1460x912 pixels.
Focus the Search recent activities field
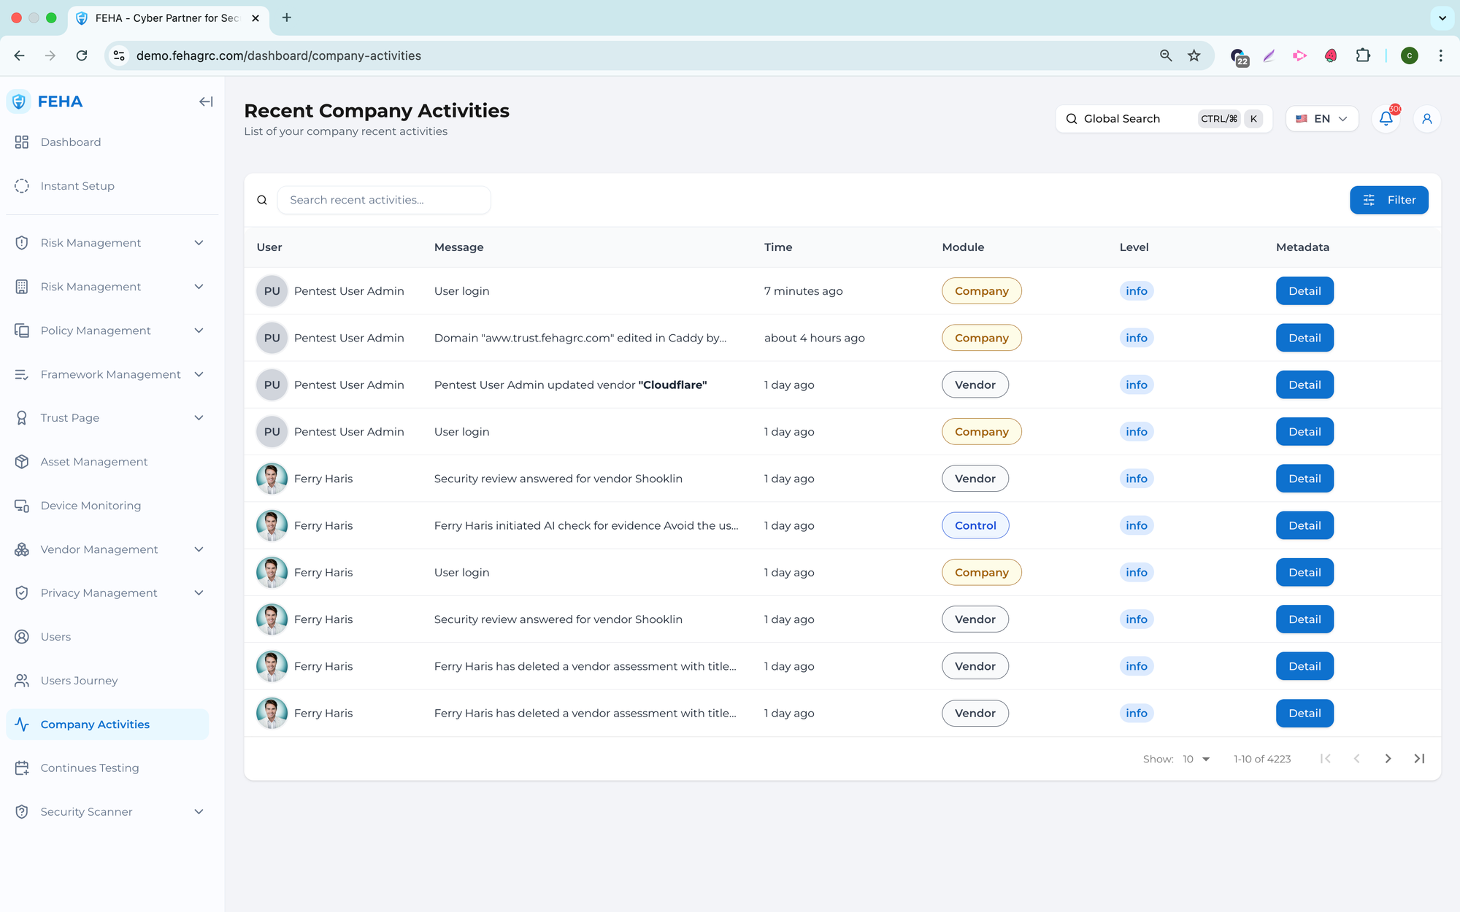pyautogui.click(x=384, y=200)
